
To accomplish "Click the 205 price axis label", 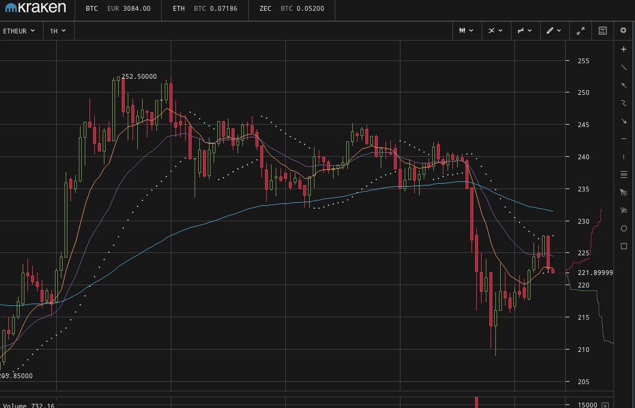I will pyautogui.click(x=583, y=382).
